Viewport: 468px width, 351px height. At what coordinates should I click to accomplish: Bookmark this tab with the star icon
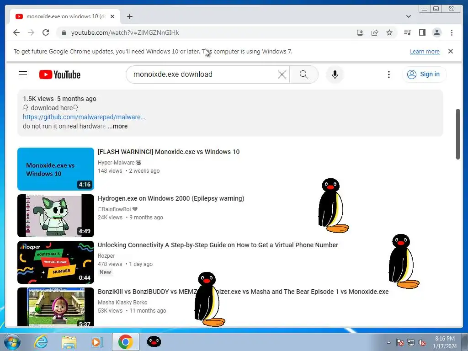[389, 32]
